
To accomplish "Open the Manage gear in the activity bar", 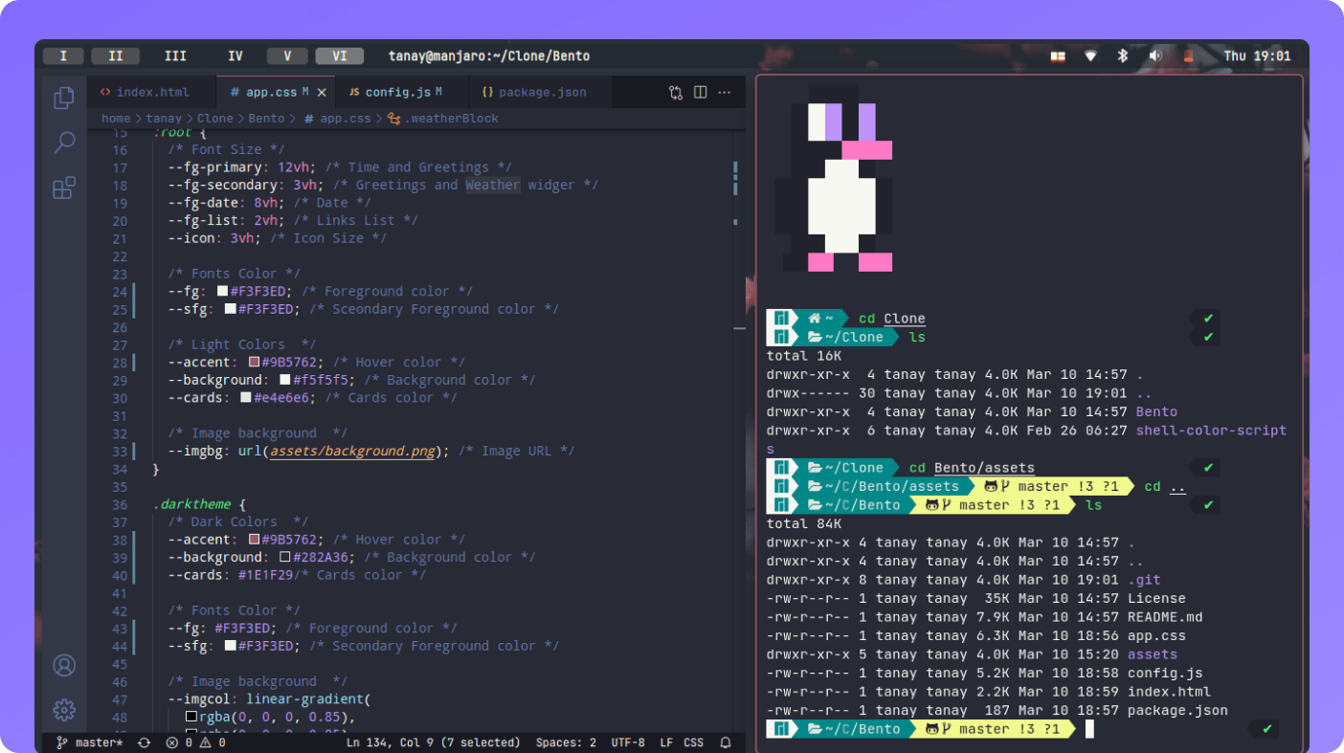I will pos(64,710).
